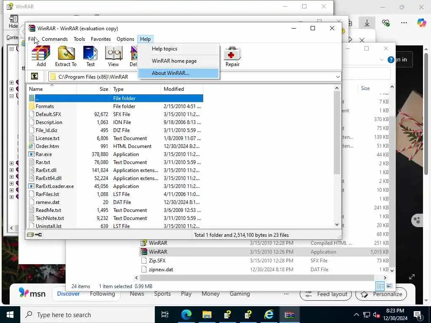Viewport: 431px width, 323px height.
Task: Sort by the Type column header
Action: coord(136,89)
